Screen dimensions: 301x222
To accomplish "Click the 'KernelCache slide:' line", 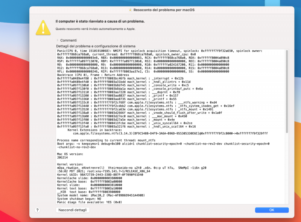I will tap(90, 178).
